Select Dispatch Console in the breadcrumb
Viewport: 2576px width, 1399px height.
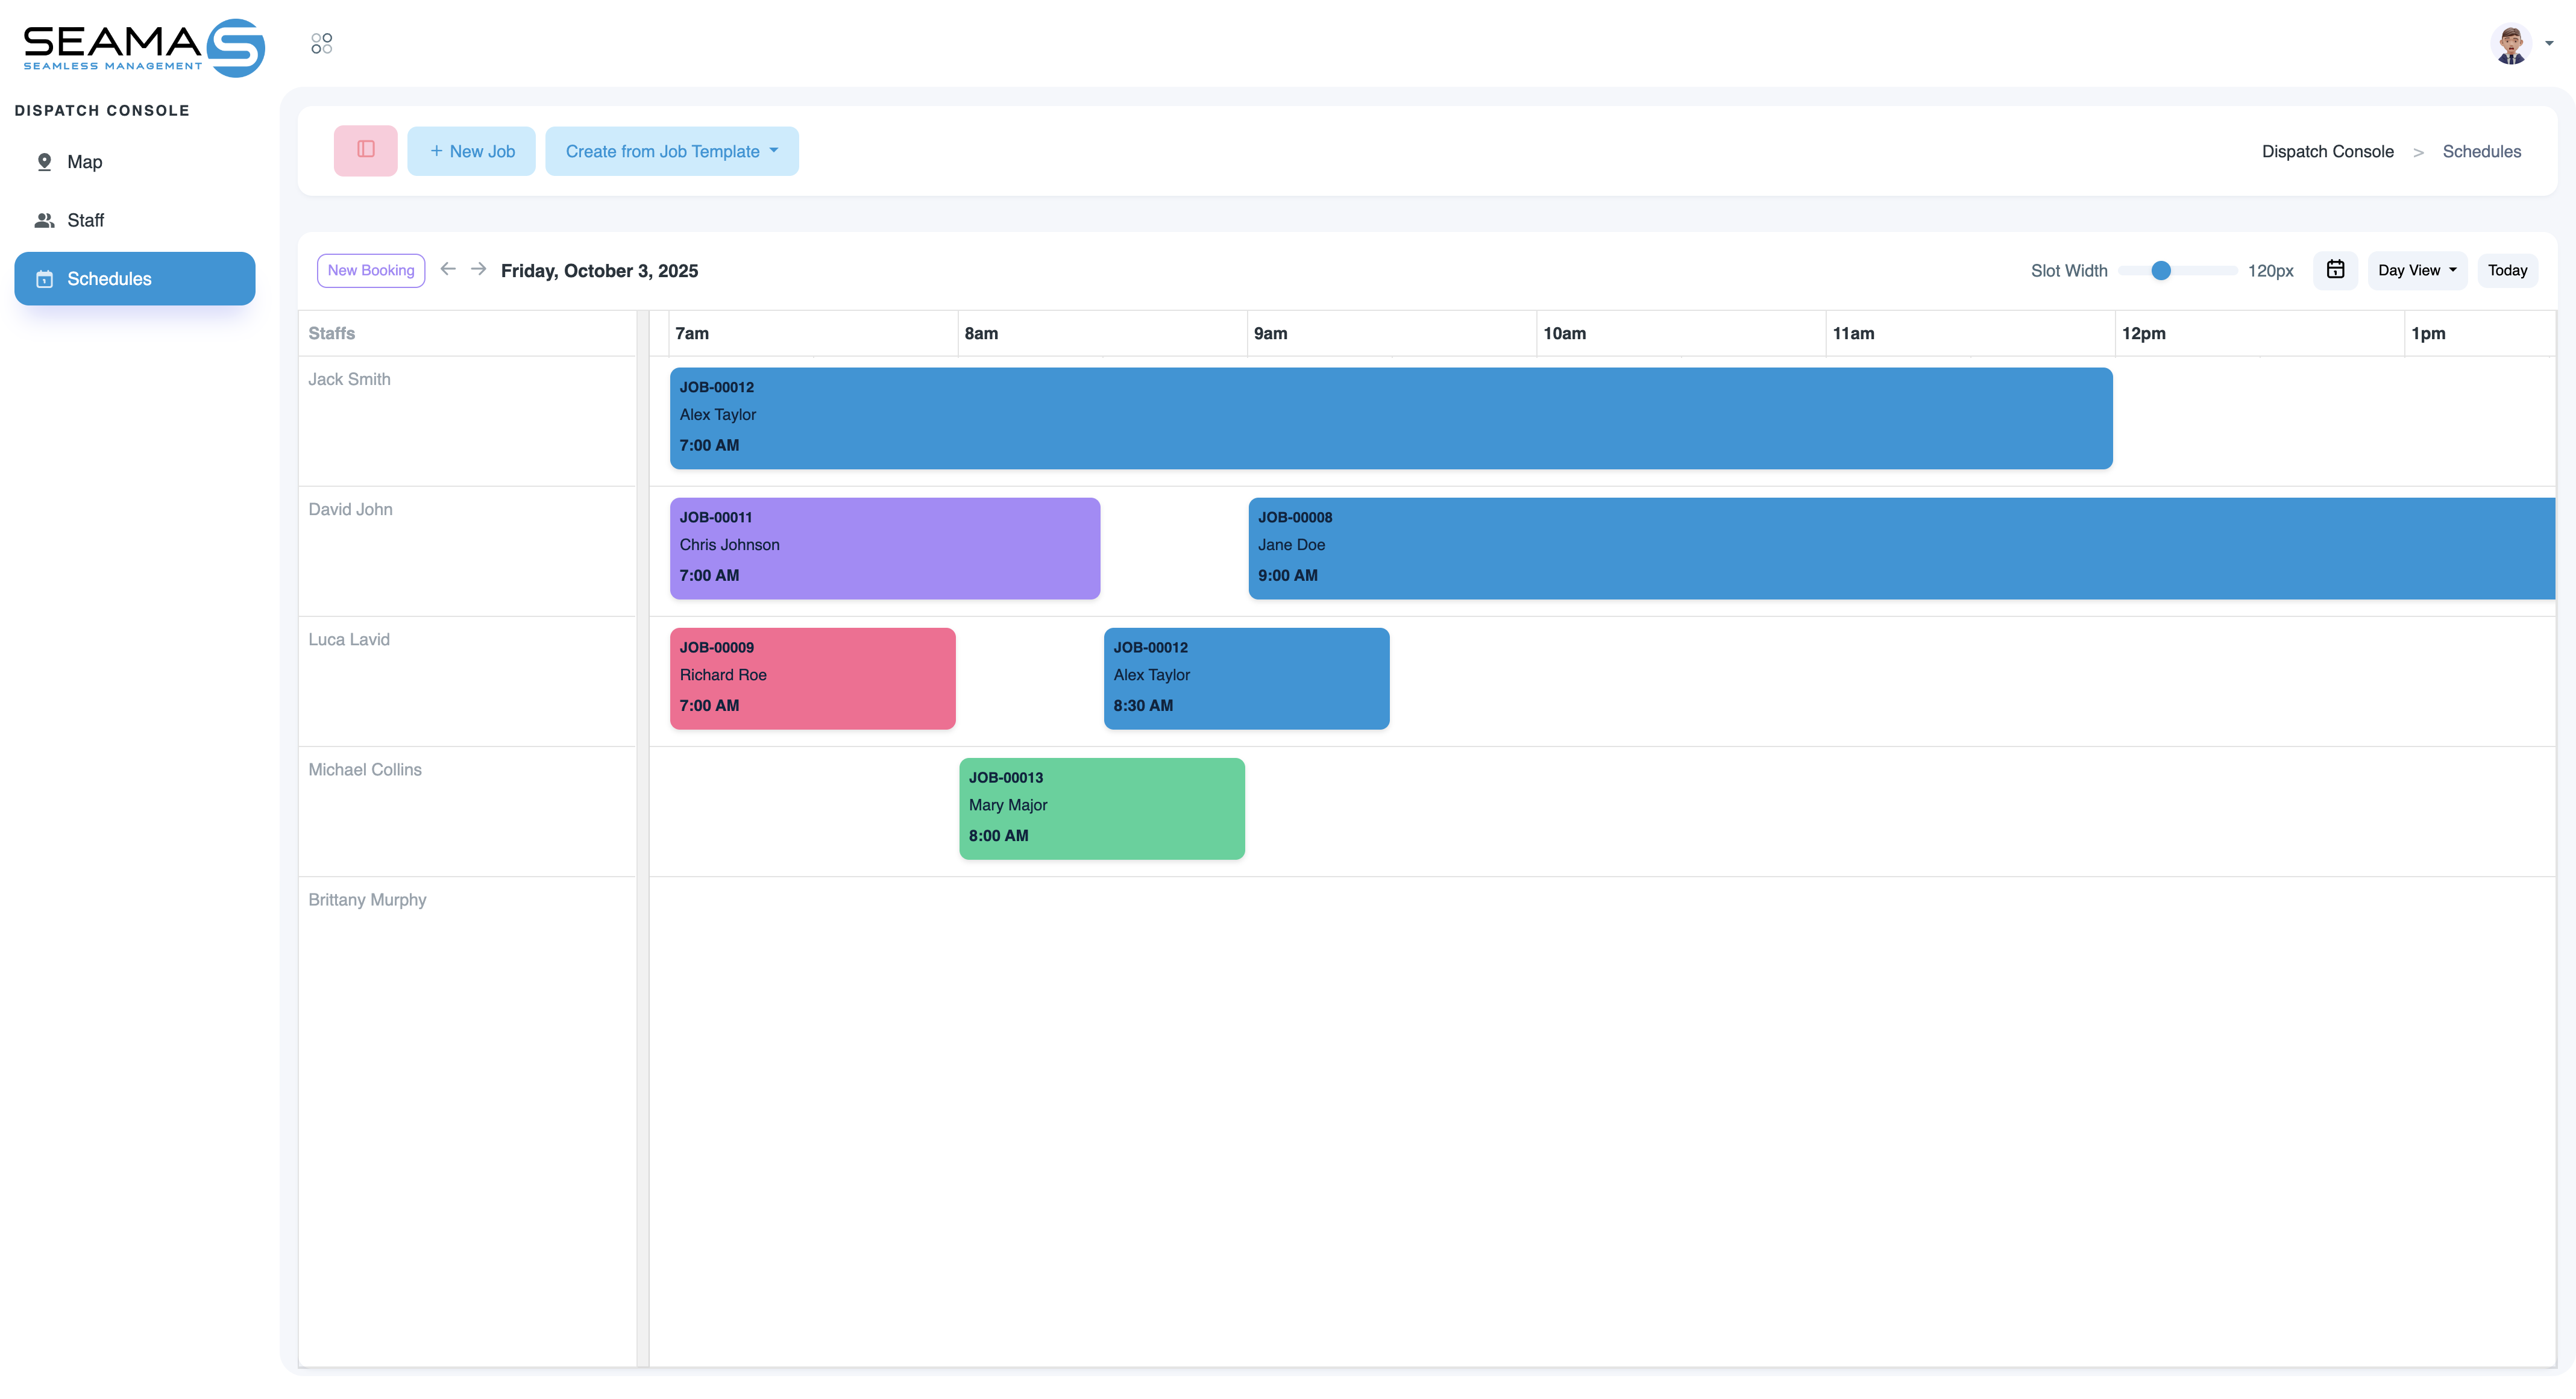coord(2327,151)
